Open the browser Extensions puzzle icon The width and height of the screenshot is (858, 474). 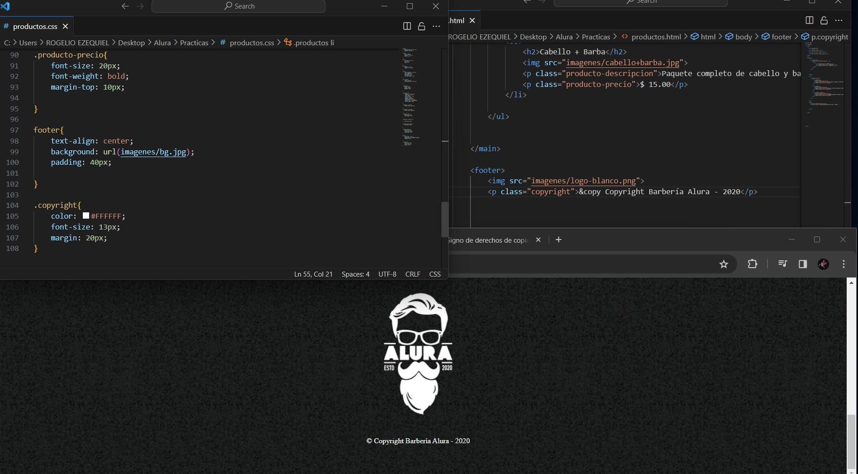pyautogui.click(x=753, y=264)
